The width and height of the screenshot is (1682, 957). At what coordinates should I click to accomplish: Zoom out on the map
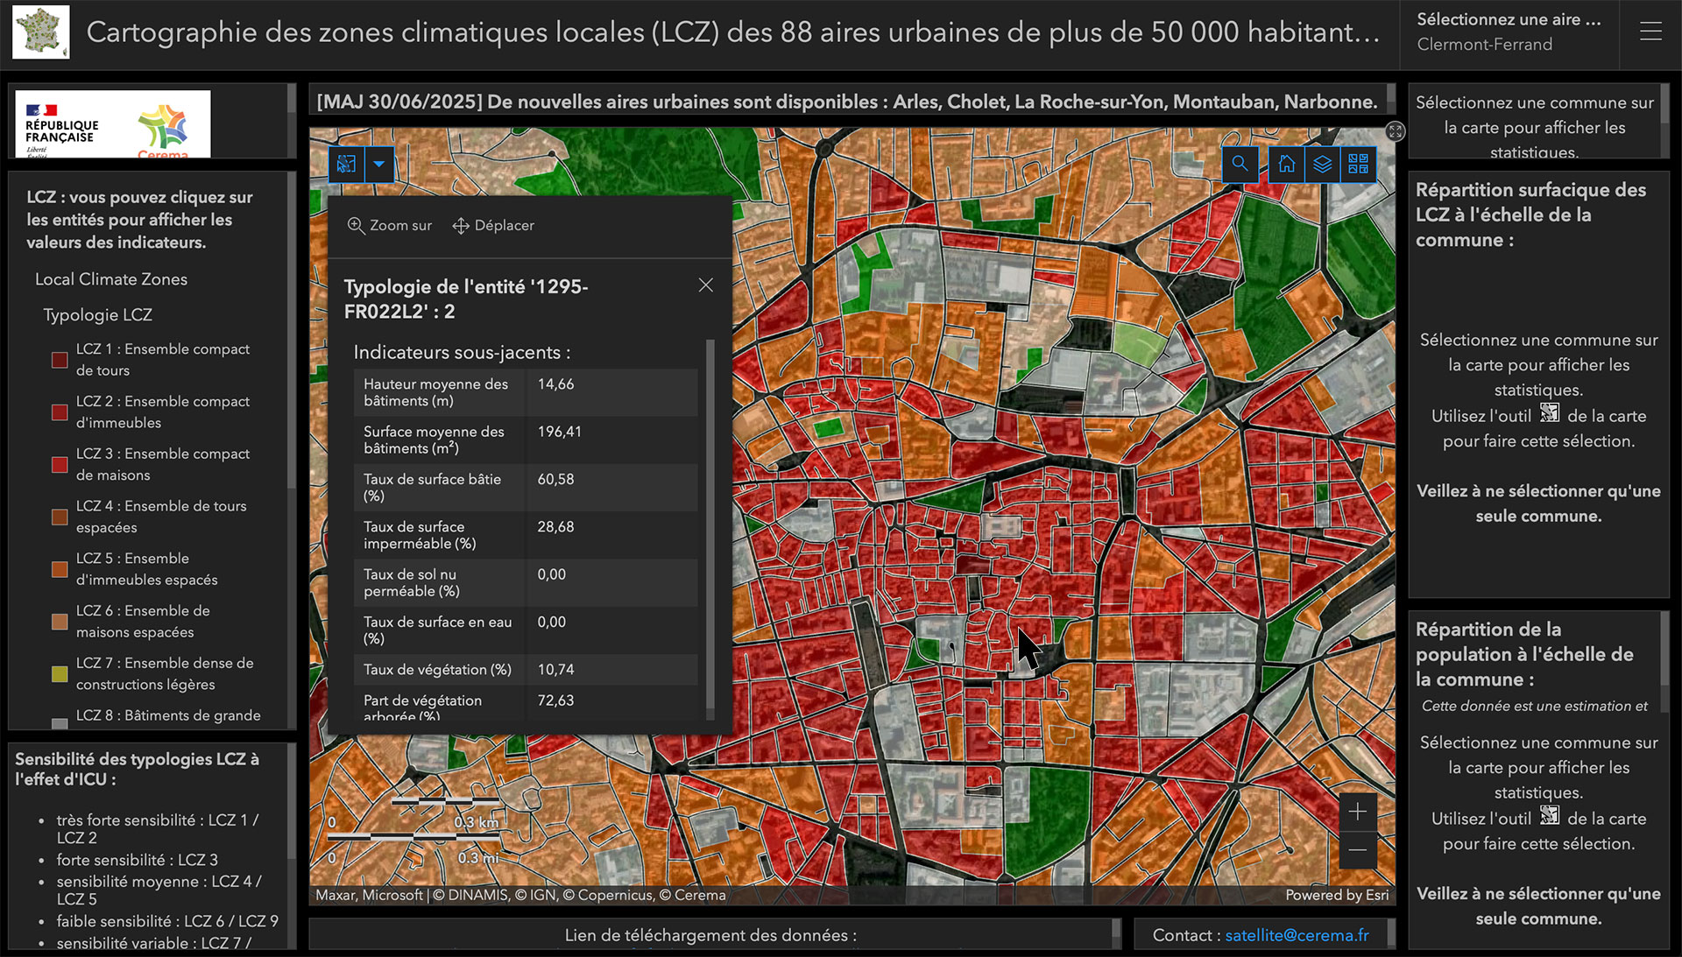tap(1357, 849)
